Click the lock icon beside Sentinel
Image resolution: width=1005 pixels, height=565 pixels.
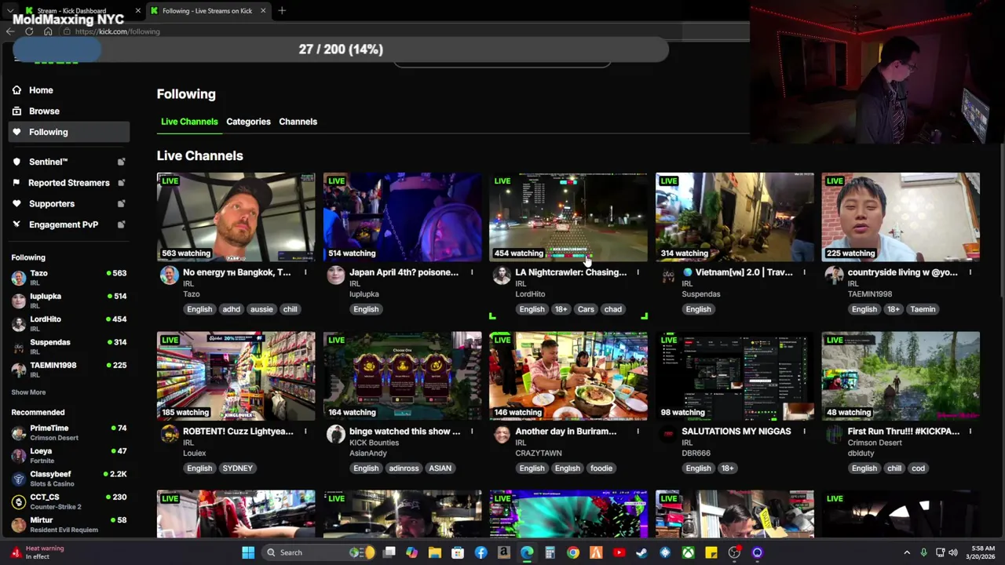pyautogui.click(x=121, y=162)
